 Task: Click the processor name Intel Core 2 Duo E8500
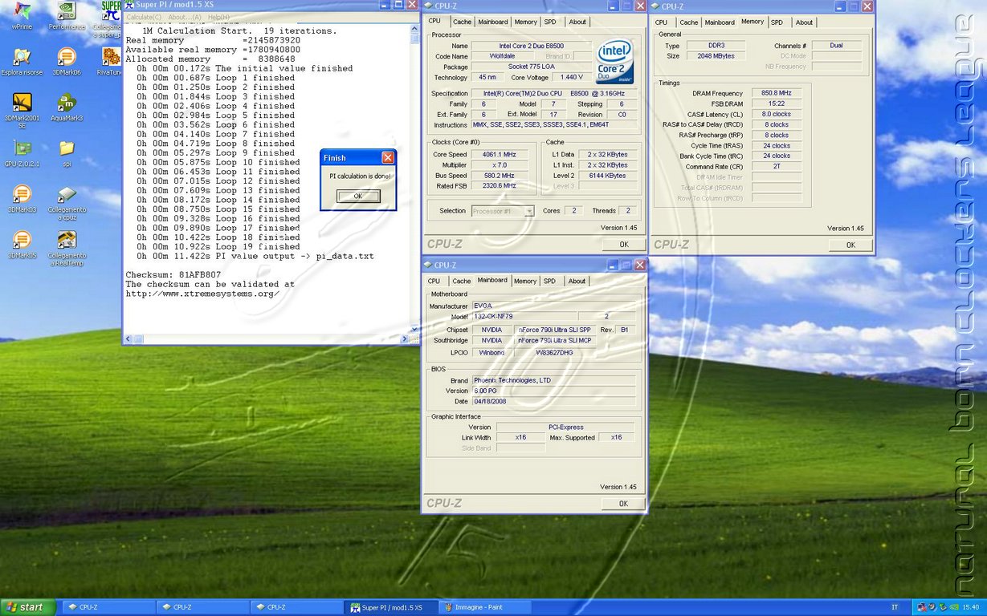532,46
